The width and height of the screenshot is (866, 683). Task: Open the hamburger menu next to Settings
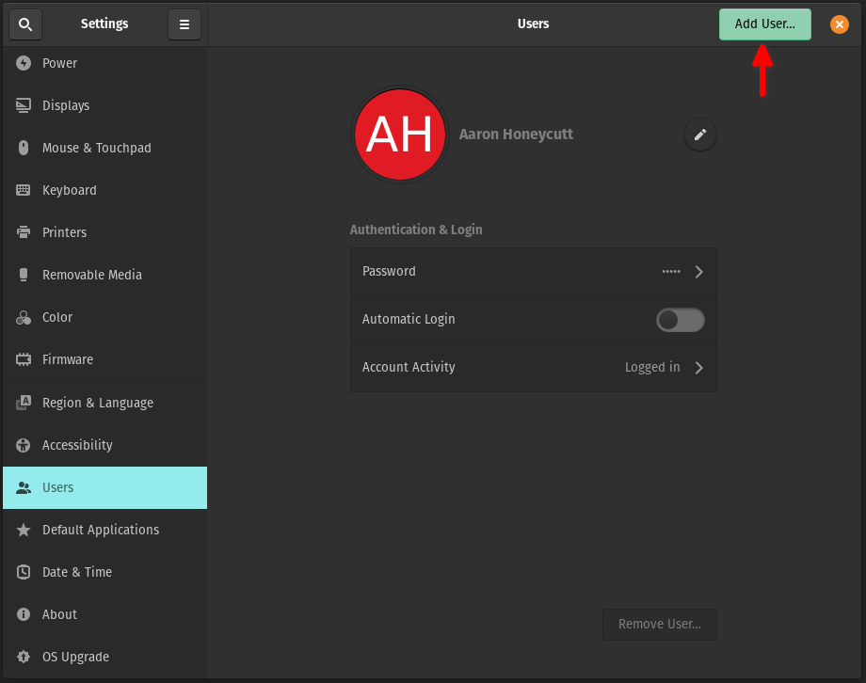tap(184, 24)
